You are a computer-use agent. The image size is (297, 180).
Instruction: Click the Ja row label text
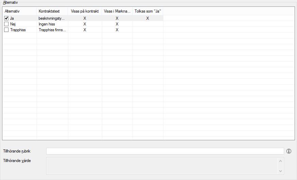click(x=12, y=18)
